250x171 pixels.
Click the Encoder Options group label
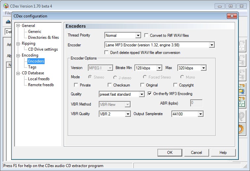click(x=84, y=58)
